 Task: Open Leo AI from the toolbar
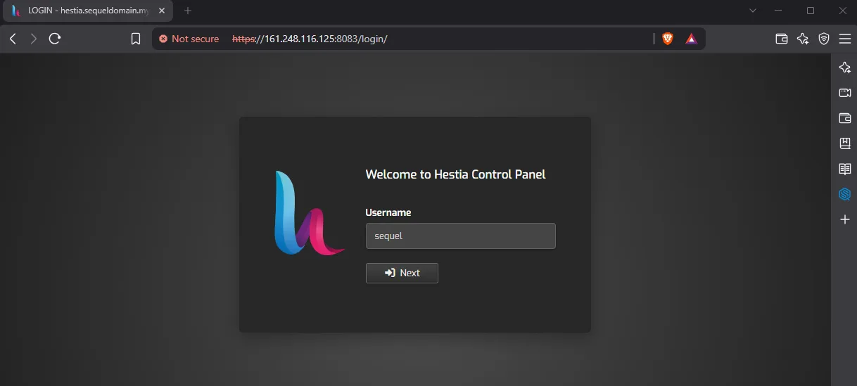[x=803, y=39]
